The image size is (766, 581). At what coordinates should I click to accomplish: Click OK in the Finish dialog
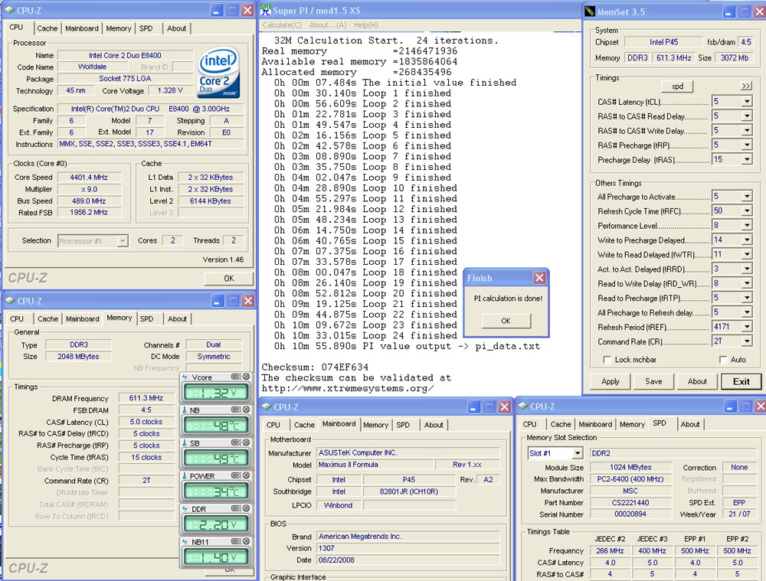[506, 321]
